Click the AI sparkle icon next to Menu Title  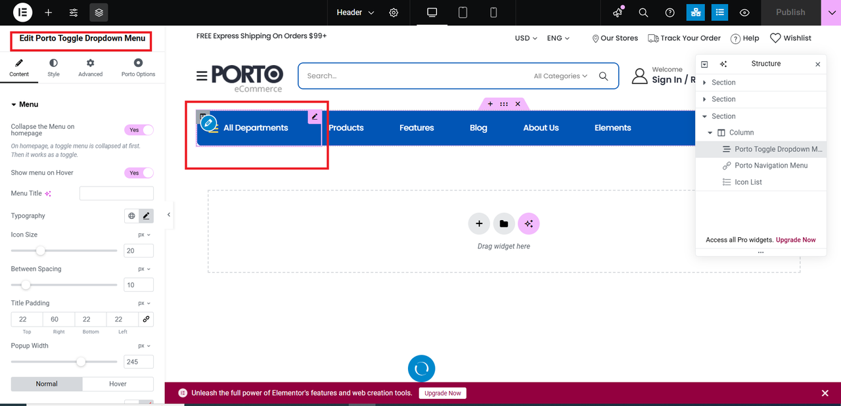[48, 194]
